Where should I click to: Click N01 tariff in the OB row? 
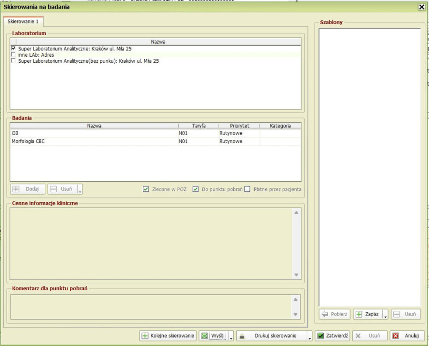click(x=183, y=133)
